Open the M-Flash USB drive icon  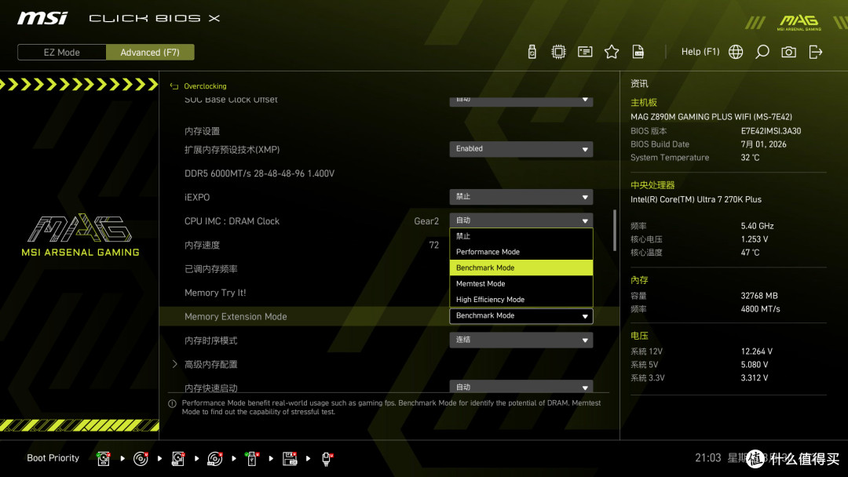coord(532,52)
